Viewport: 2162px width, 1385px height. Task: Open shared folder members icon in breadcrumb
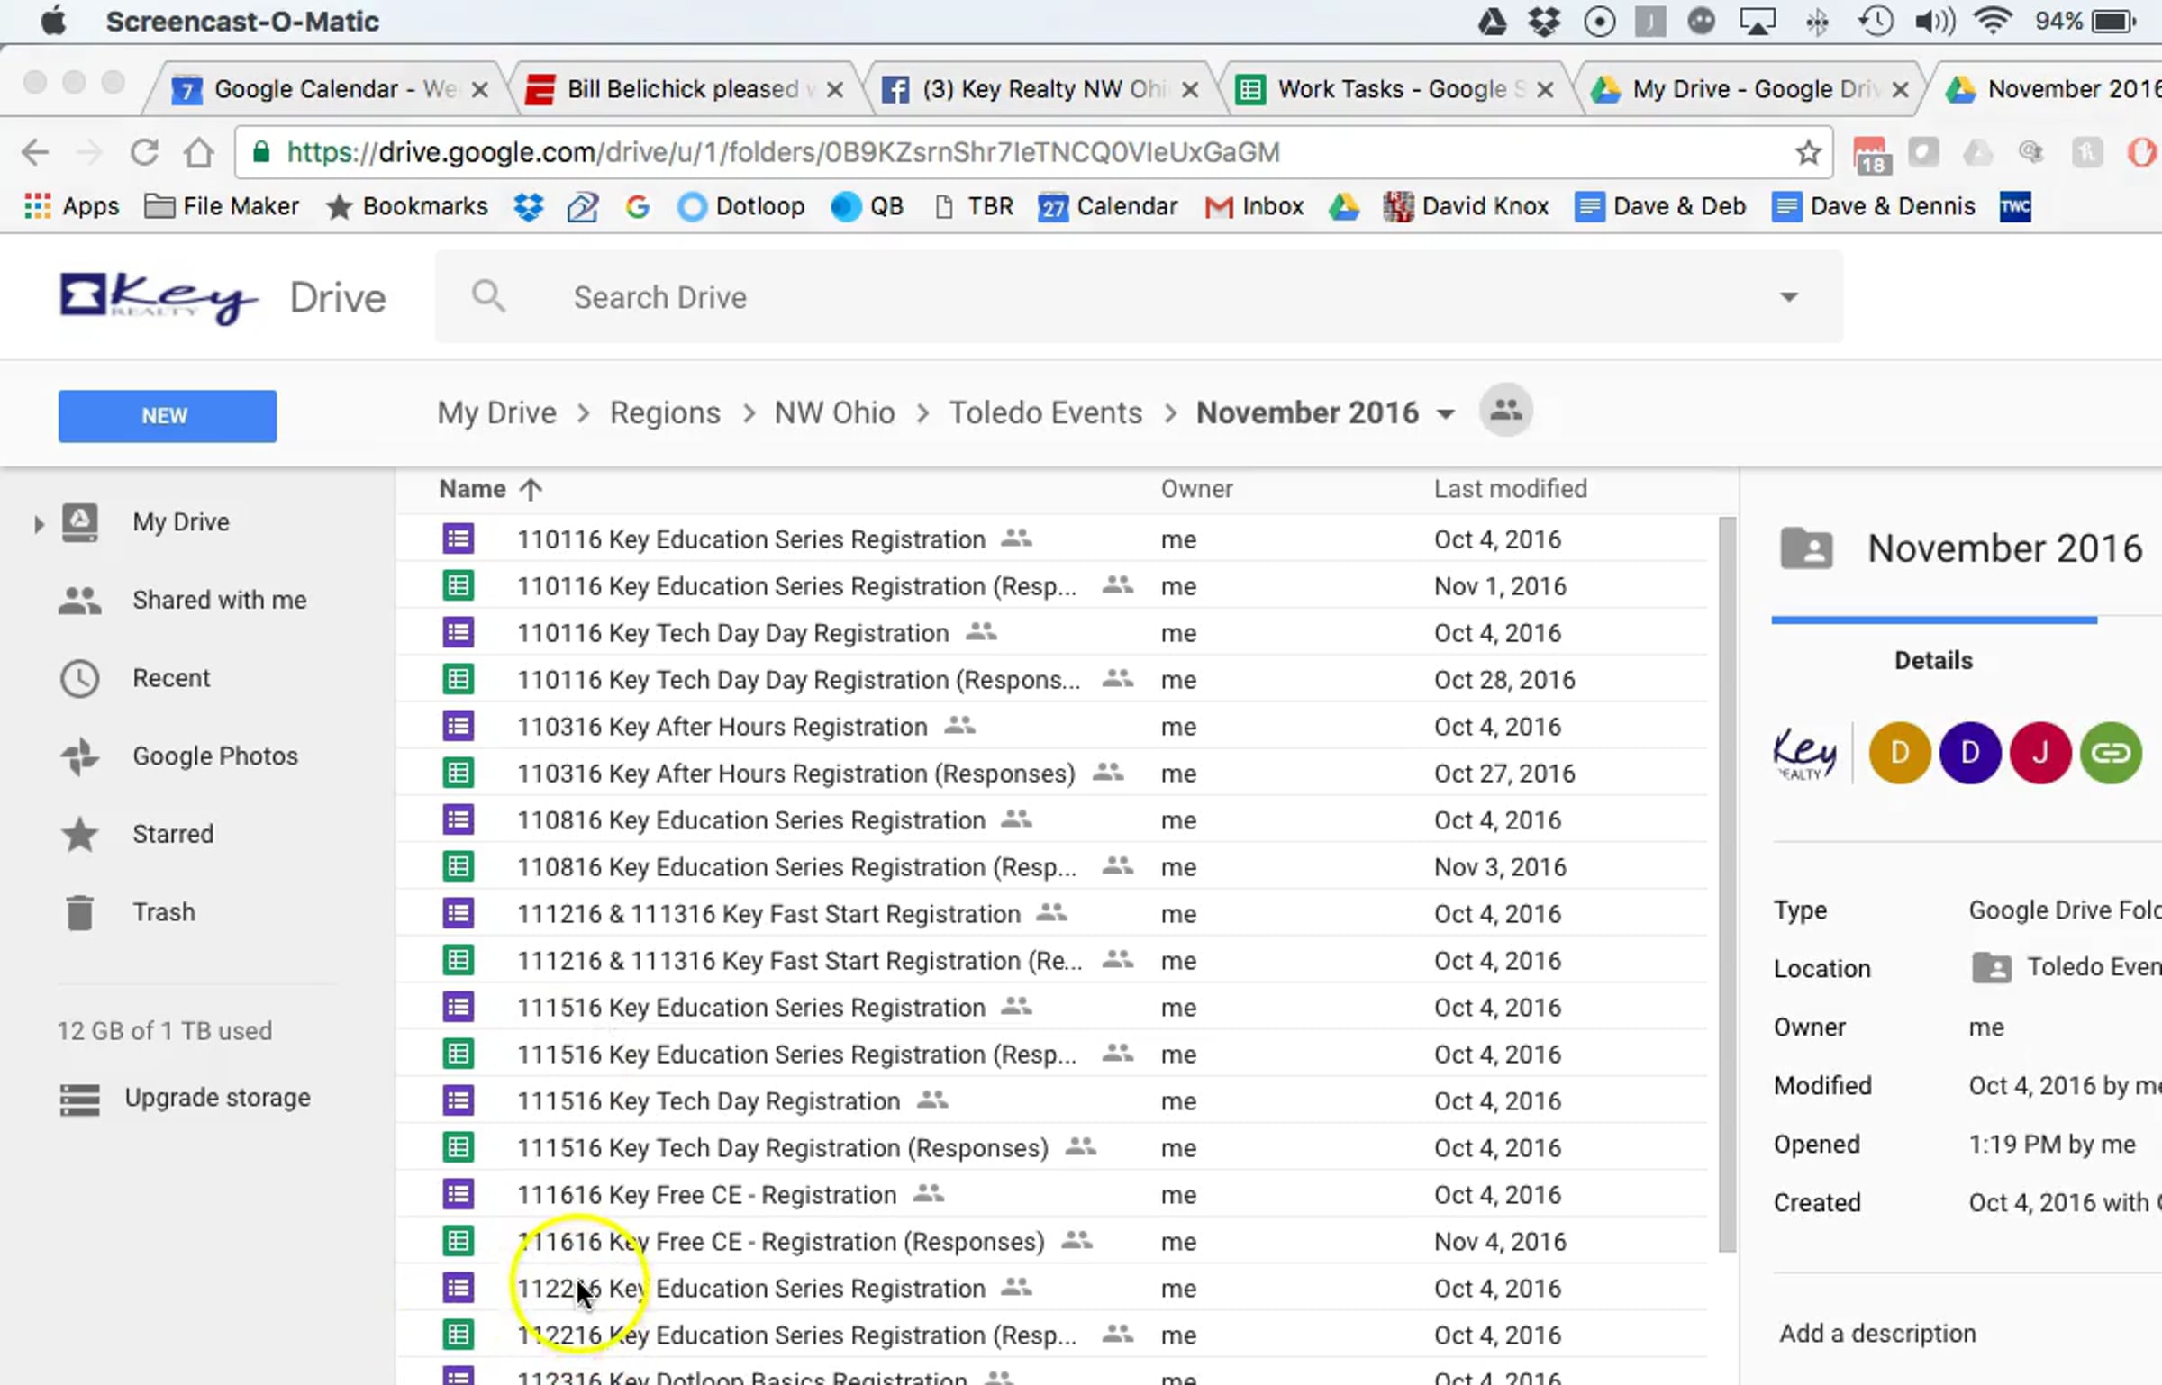tap(1505, 412)
